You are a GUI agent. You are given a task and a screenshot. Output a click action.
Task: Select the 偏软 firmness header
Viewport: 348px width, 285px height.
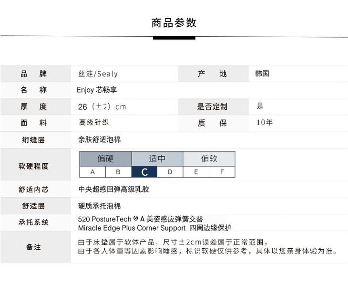(209, 158)
